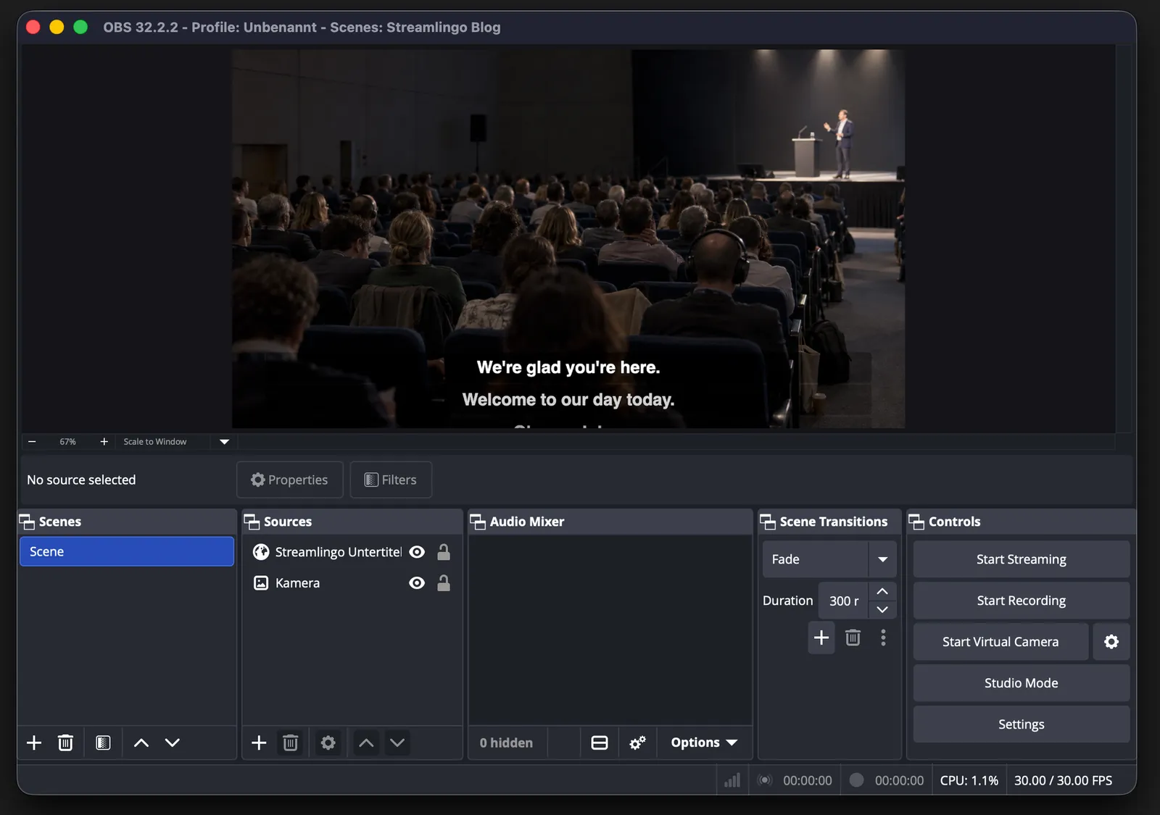Move source up arrow in Sources panel

[367, 743]
